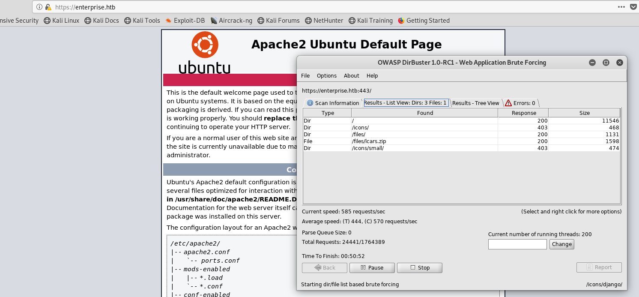Click the Time To Finish: 00:50:52 text
Image resolution: width=639 pixels, height=297 pixels.
[333, 256]
